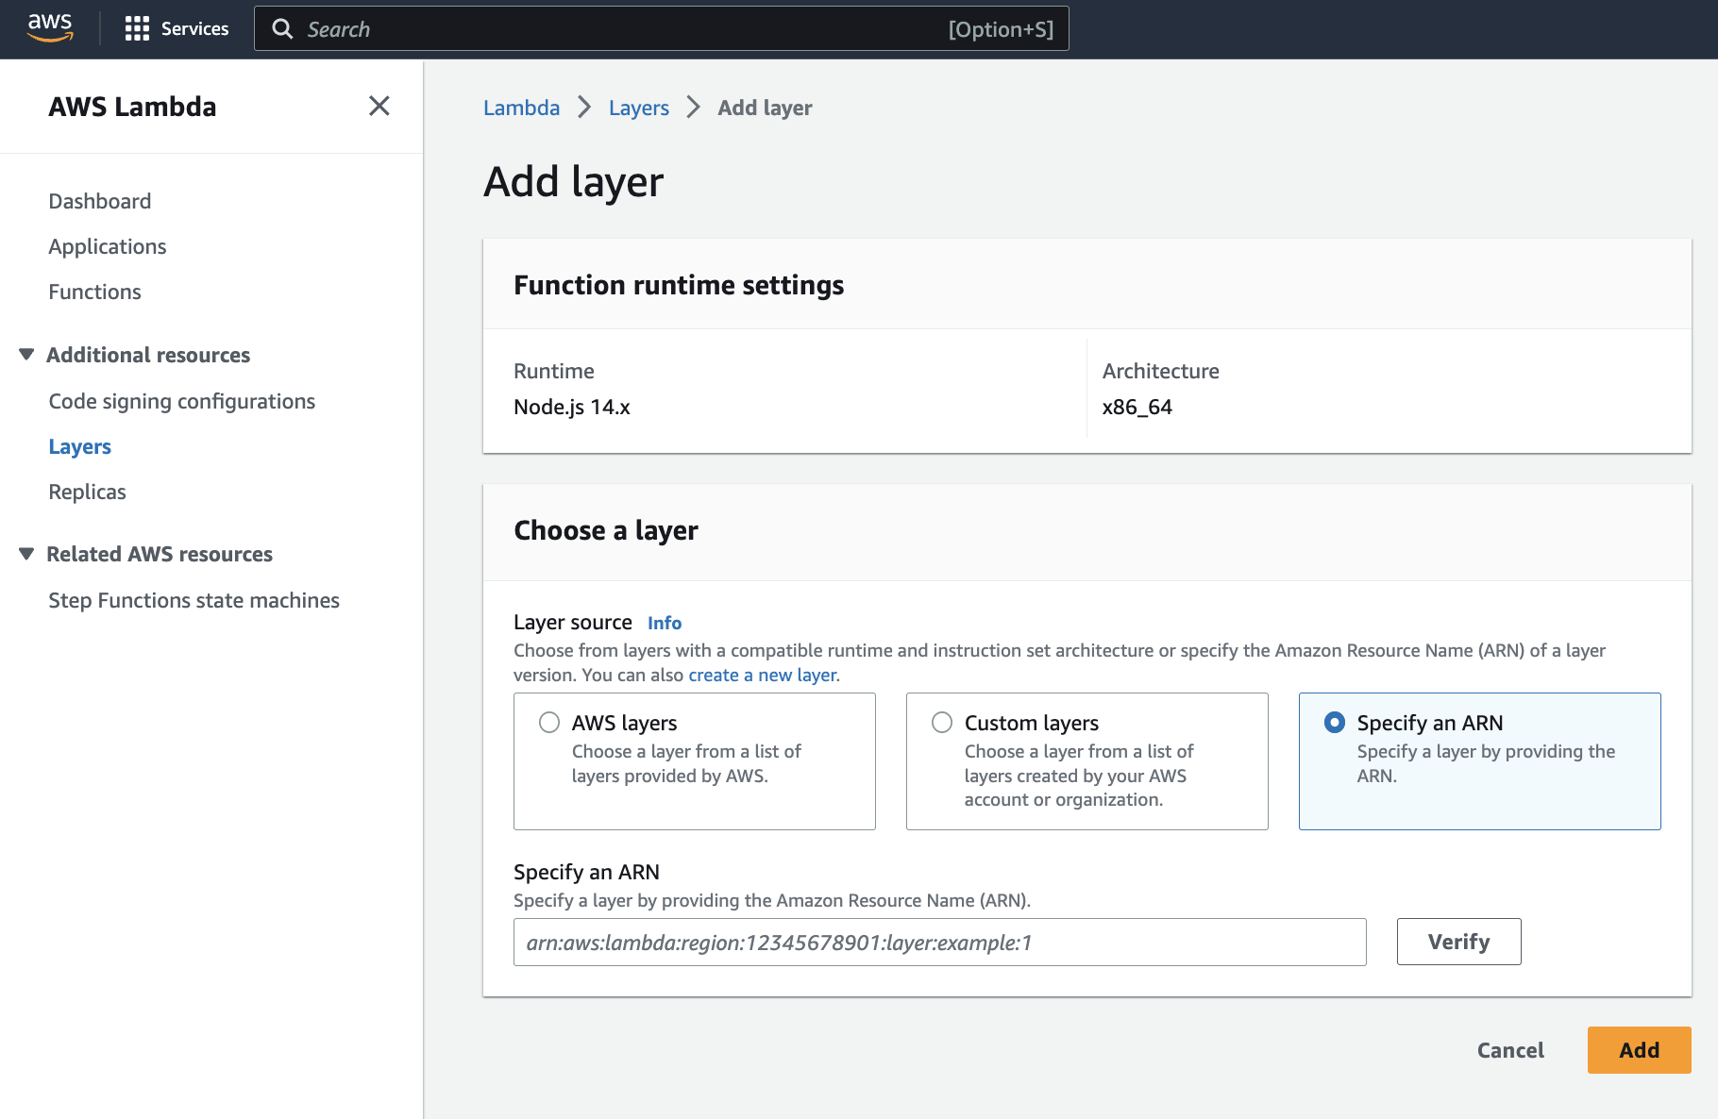Collapse Related AWS resources section
The width and height of the screenshot is (1718, 1119).
(26, 554)
